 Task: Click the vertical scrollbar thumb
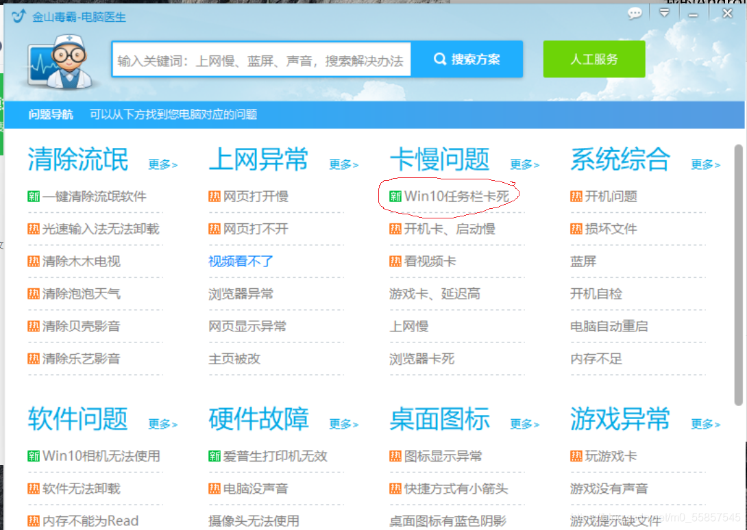point(738,275)
